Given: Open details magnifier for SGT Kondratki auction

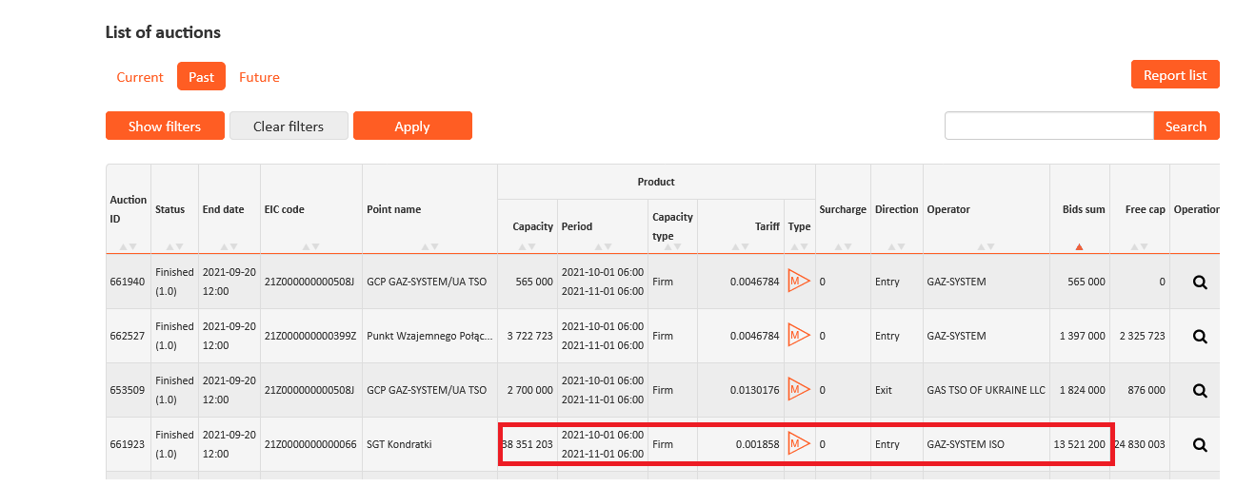Looking at the screenshot, I should coord(1200,444).
